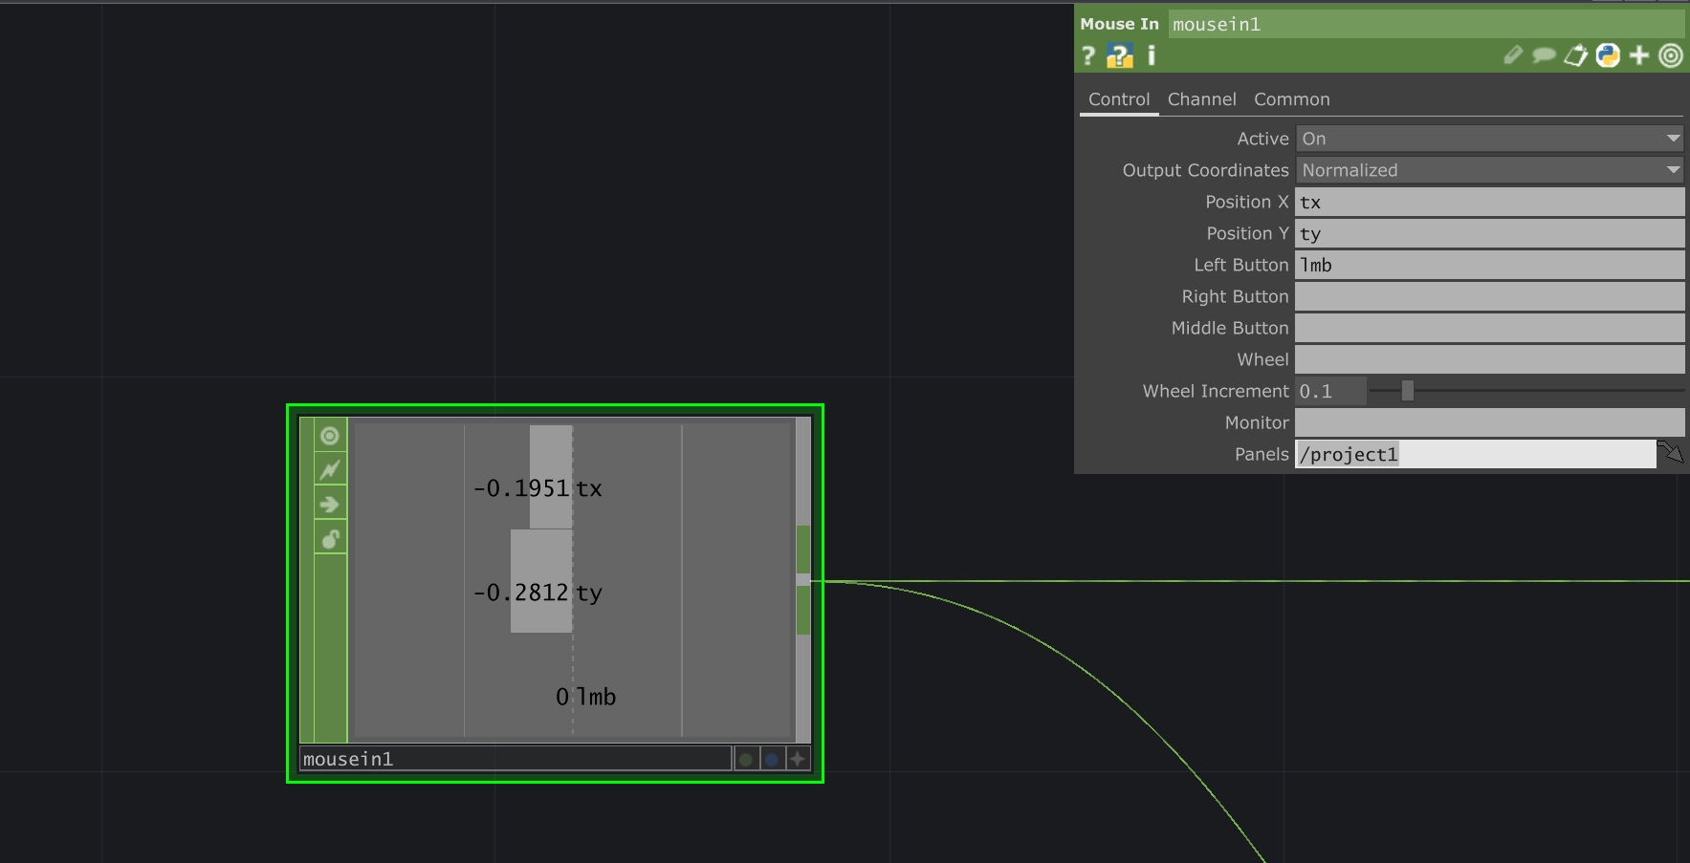The height and width of the screenshot is (863, 1690).
Task: Switch to the Common tab
Action: [x=1291, y=99]
